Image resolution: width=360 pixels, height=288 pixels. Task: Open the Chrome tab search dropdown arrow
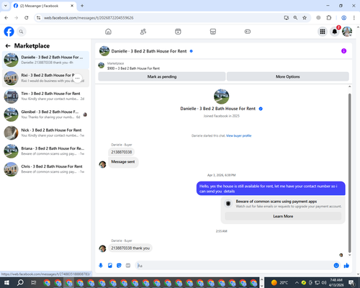point(6,6)
